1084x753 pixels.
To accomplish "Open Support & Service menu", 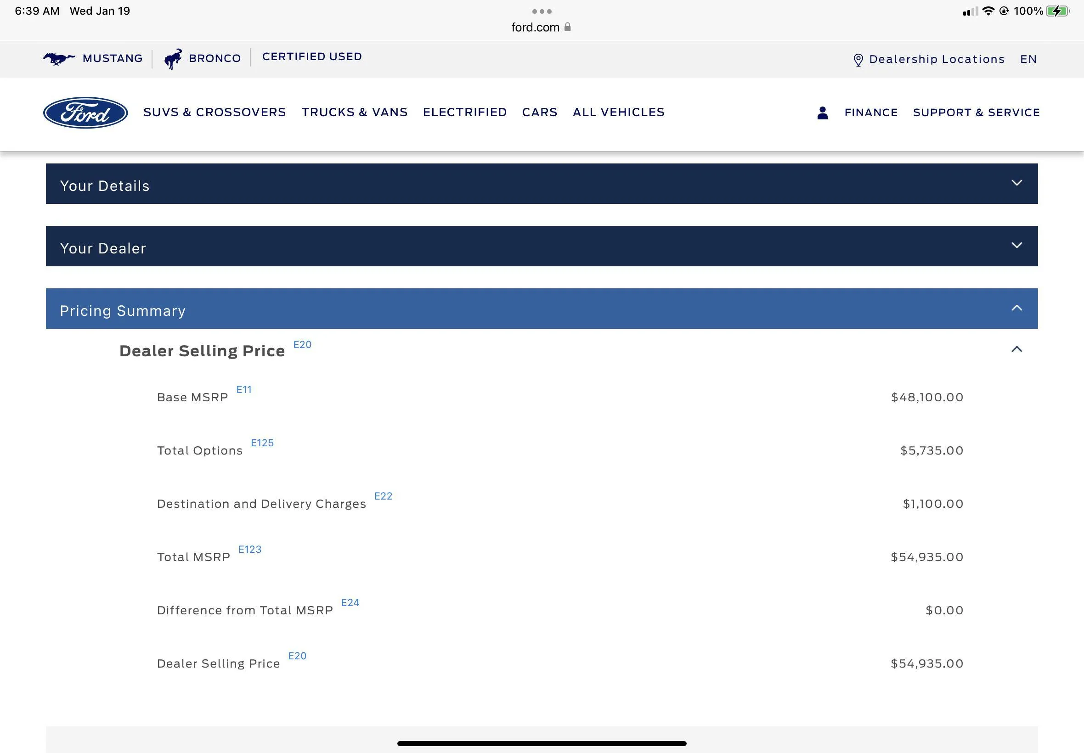I will (977, 113).
